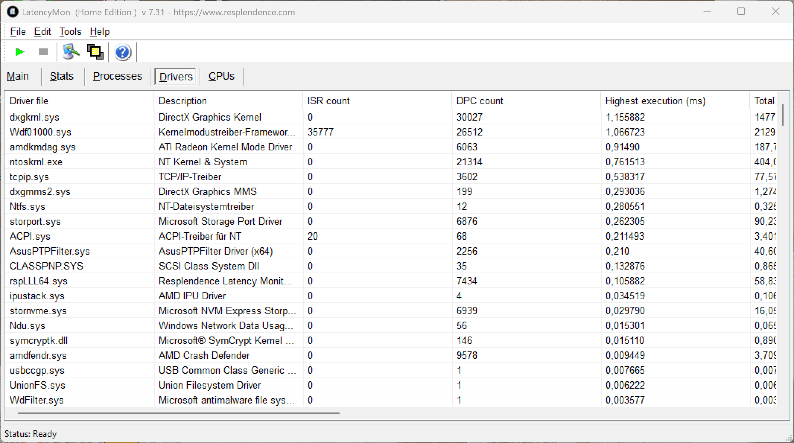
Task: Open help via blue question mark icon
Action: click(x=123, y=52)
